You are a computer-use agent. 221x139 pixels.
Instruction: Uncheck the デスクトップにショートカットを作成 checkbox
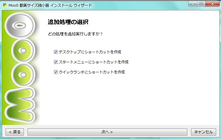[56, 52]
